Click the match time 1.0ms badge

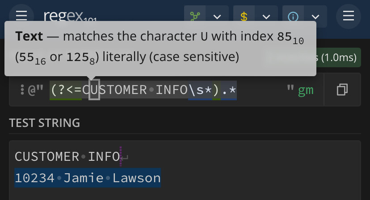pyautogui.click(x=337, y=57)
